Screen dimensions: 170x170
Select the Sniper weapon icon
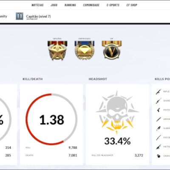[159, 101]
